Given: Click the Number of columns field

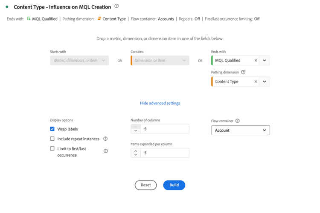Looking at the screenshot, I should 165,129.
